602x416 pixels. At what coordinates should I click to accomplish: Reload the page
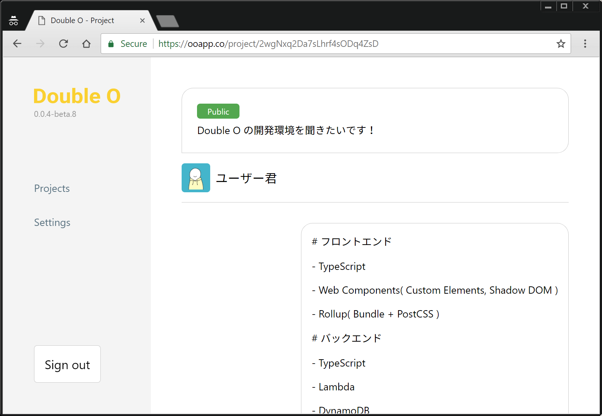click(63, 44)
